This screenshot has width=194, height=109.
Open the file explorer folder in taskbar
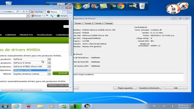40,106
